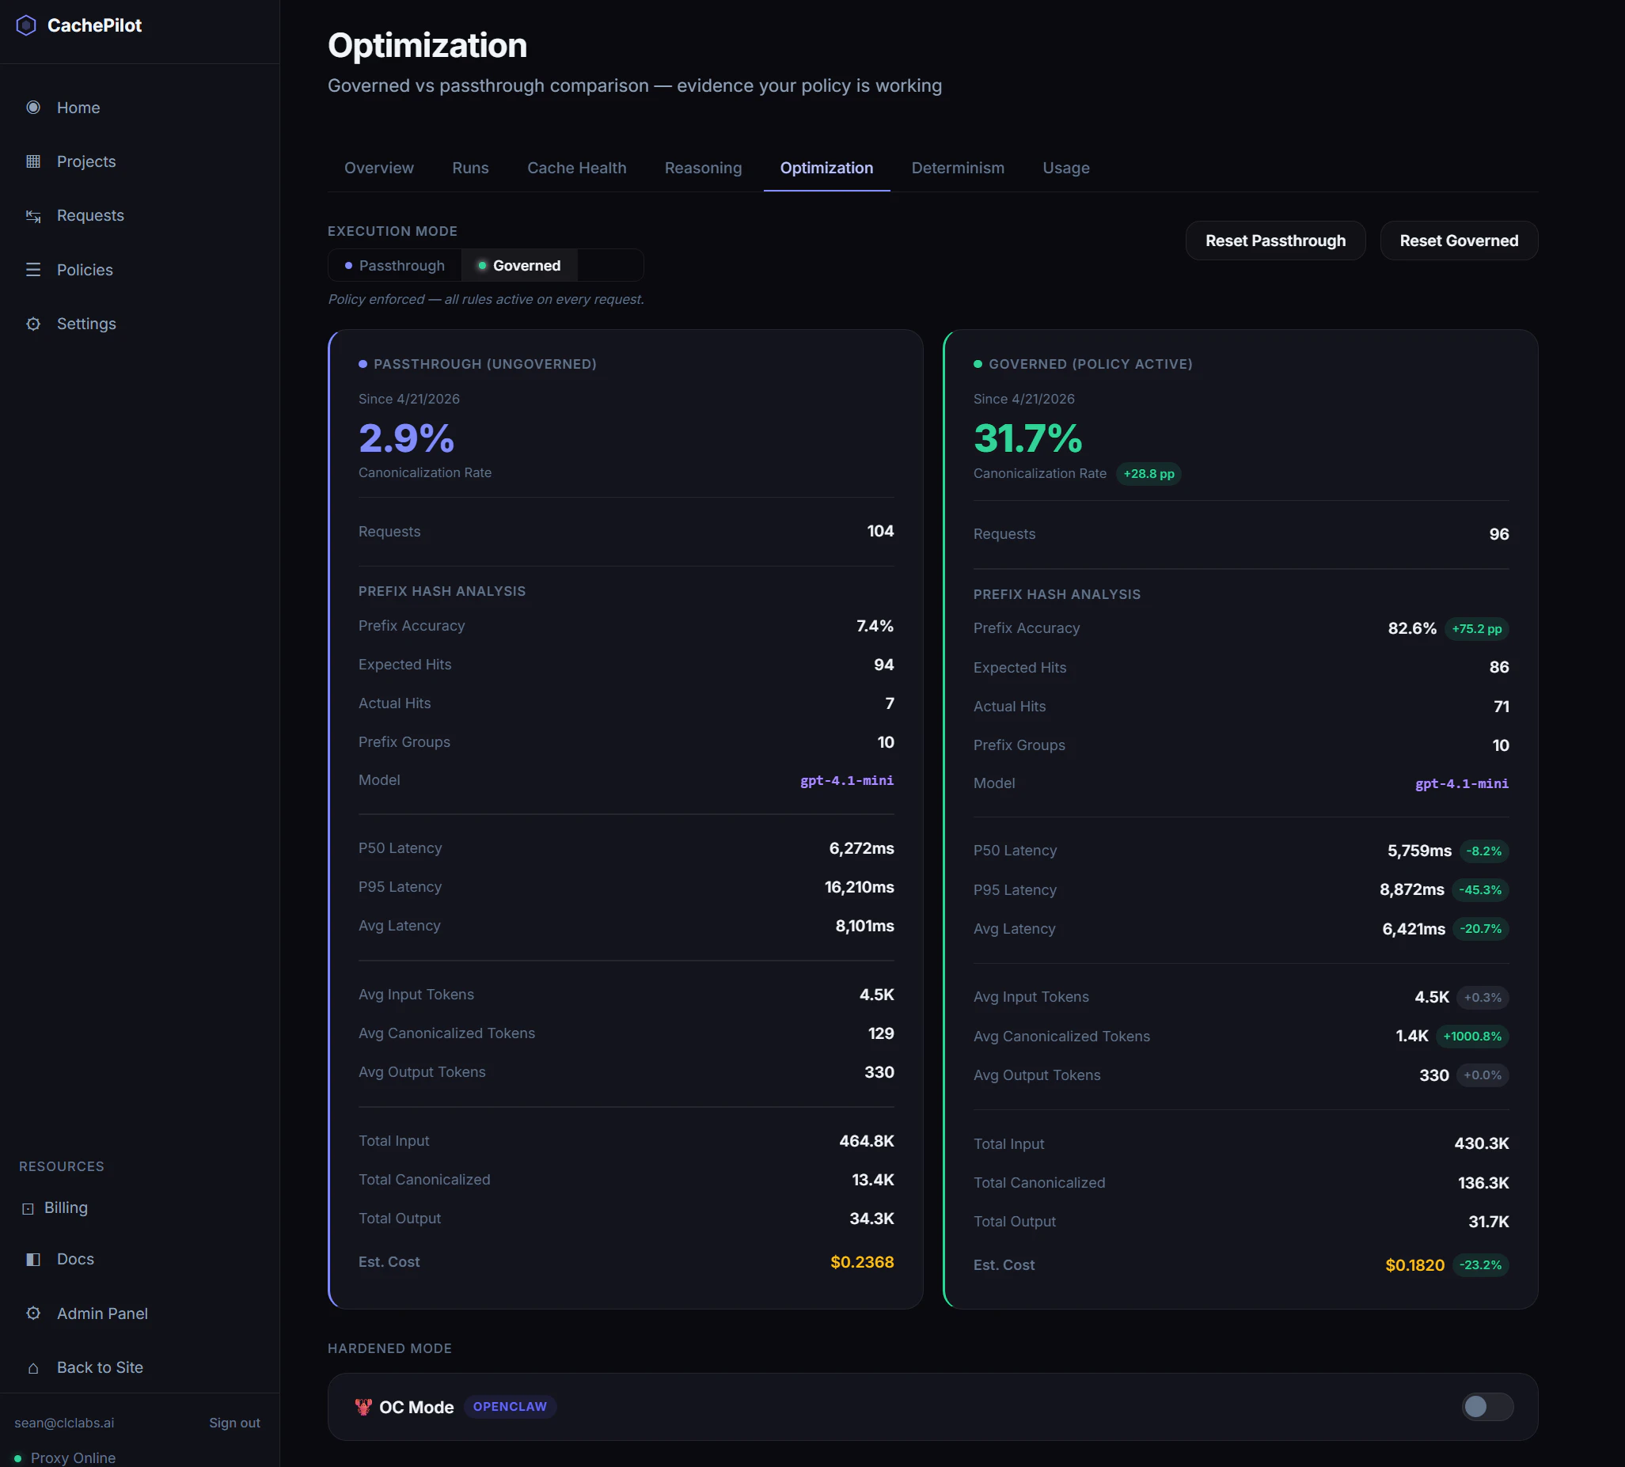Switch to the Determinism tab
Screen dimensions: 1625x1467
(x=957, y=168)
